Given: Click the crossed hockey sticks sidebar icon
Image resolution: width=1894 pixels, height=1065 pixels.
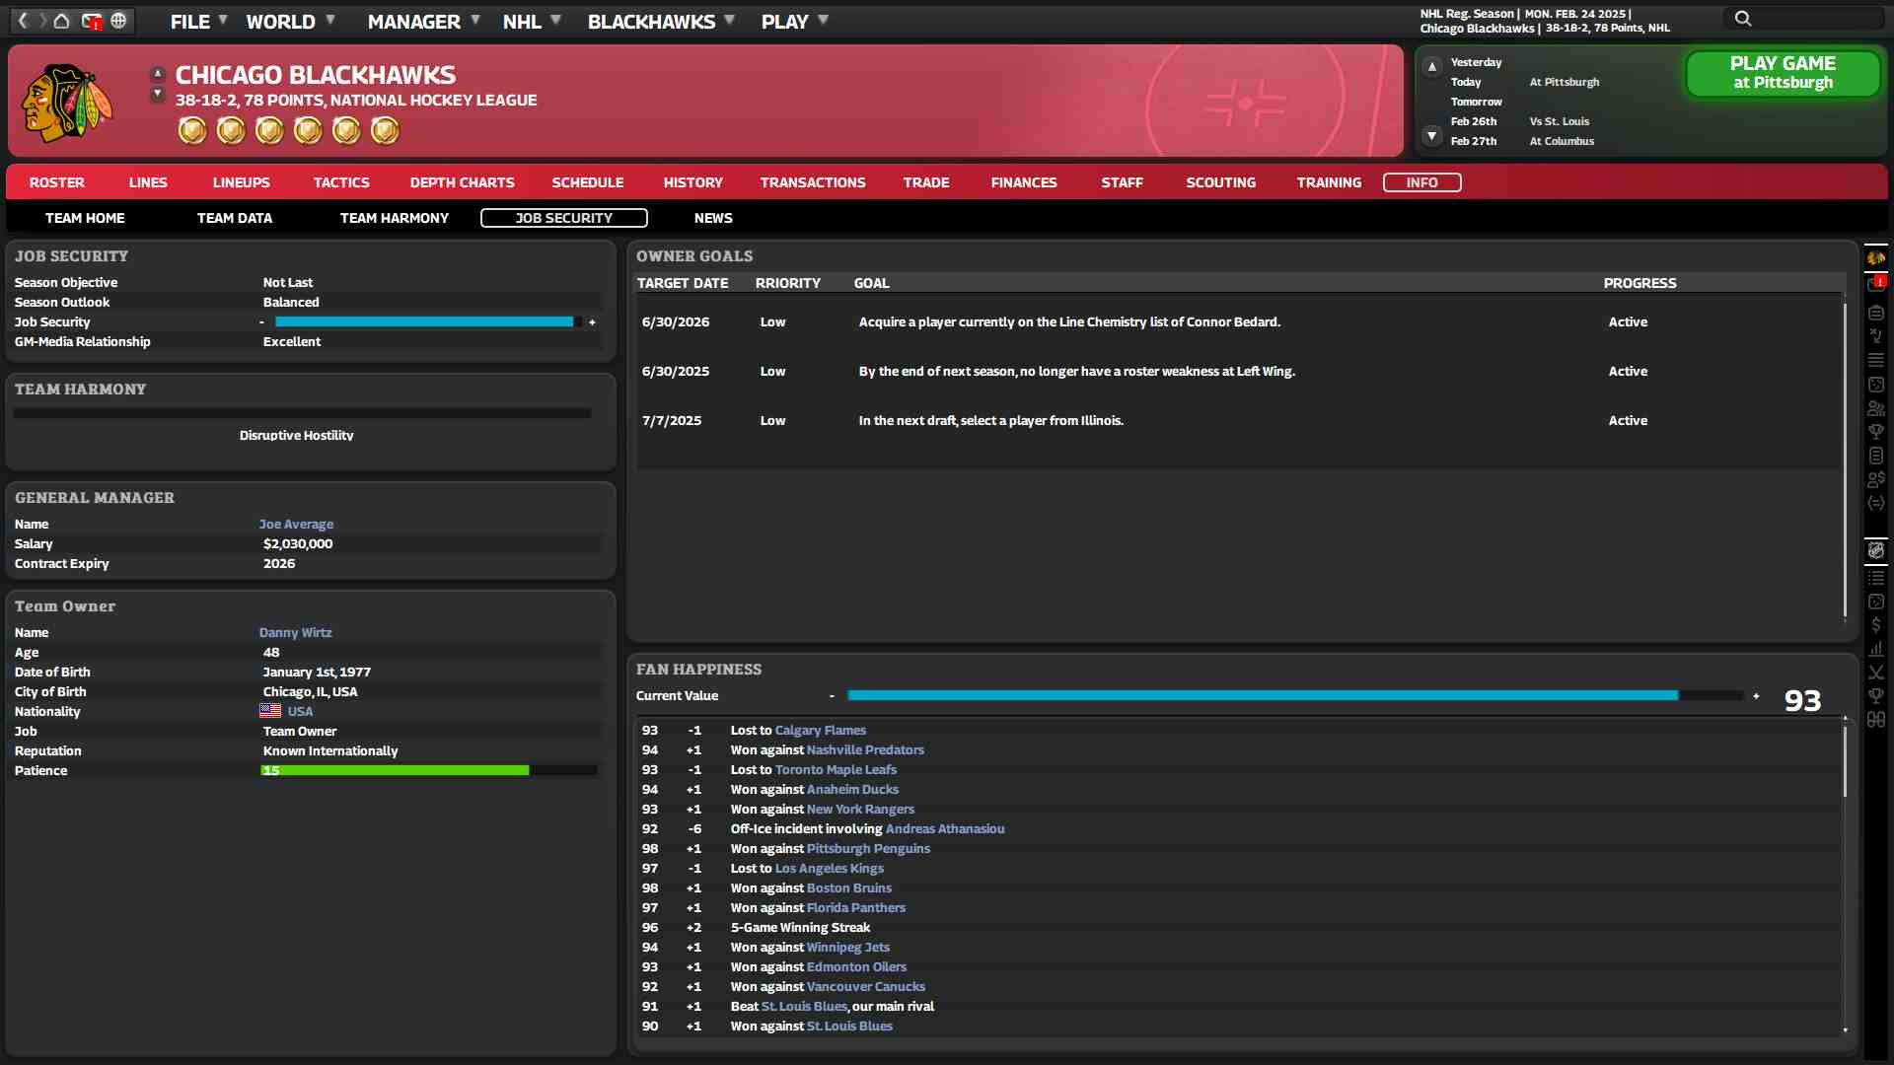Looking at the screenshot, I should point(1875,673).
